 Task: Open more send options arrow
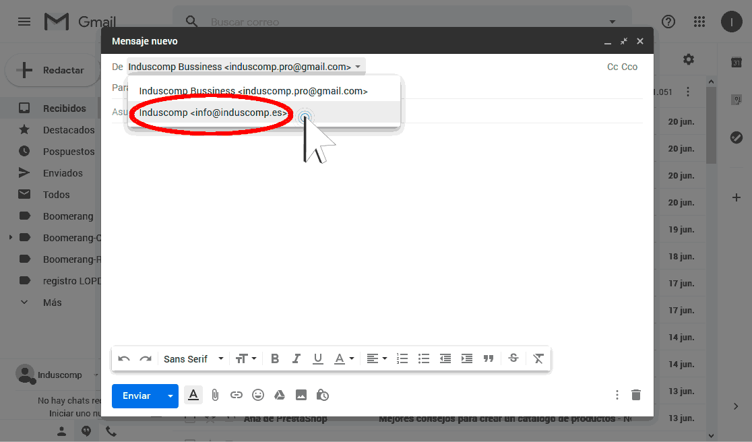coord(170,396)
